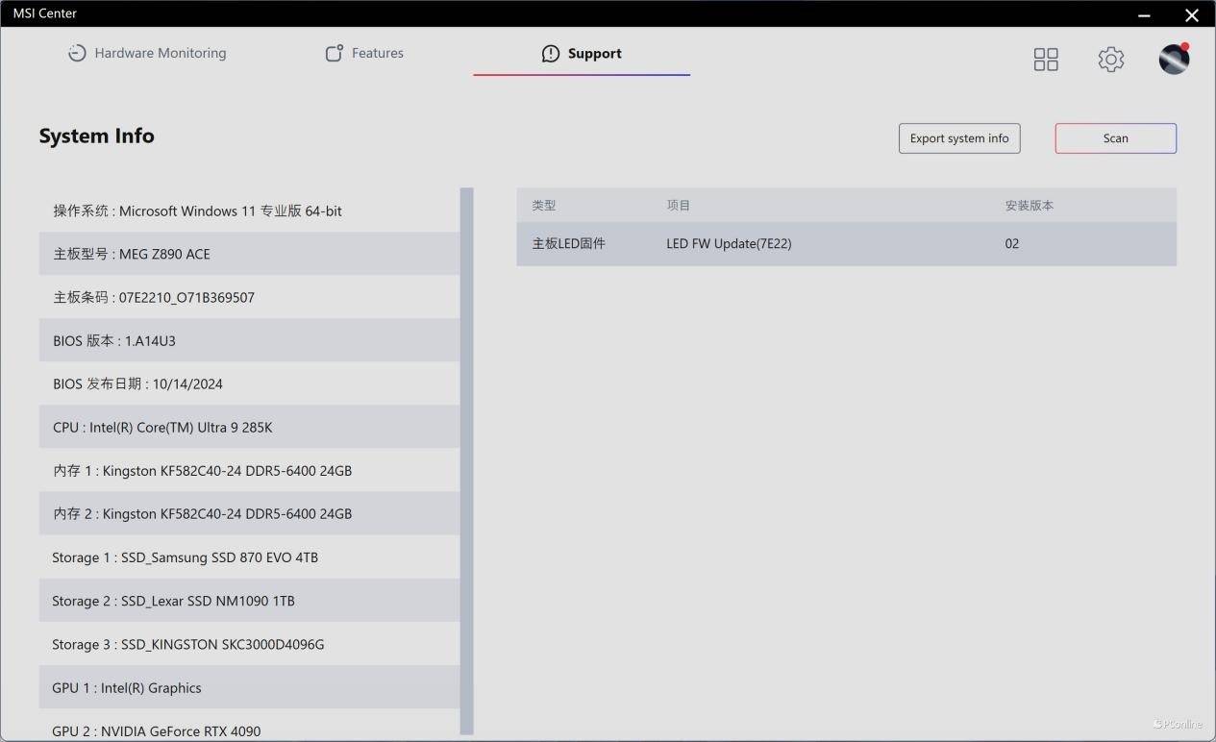Click the user profile avatar
Screen dimensions: 1216x742
1174,60
